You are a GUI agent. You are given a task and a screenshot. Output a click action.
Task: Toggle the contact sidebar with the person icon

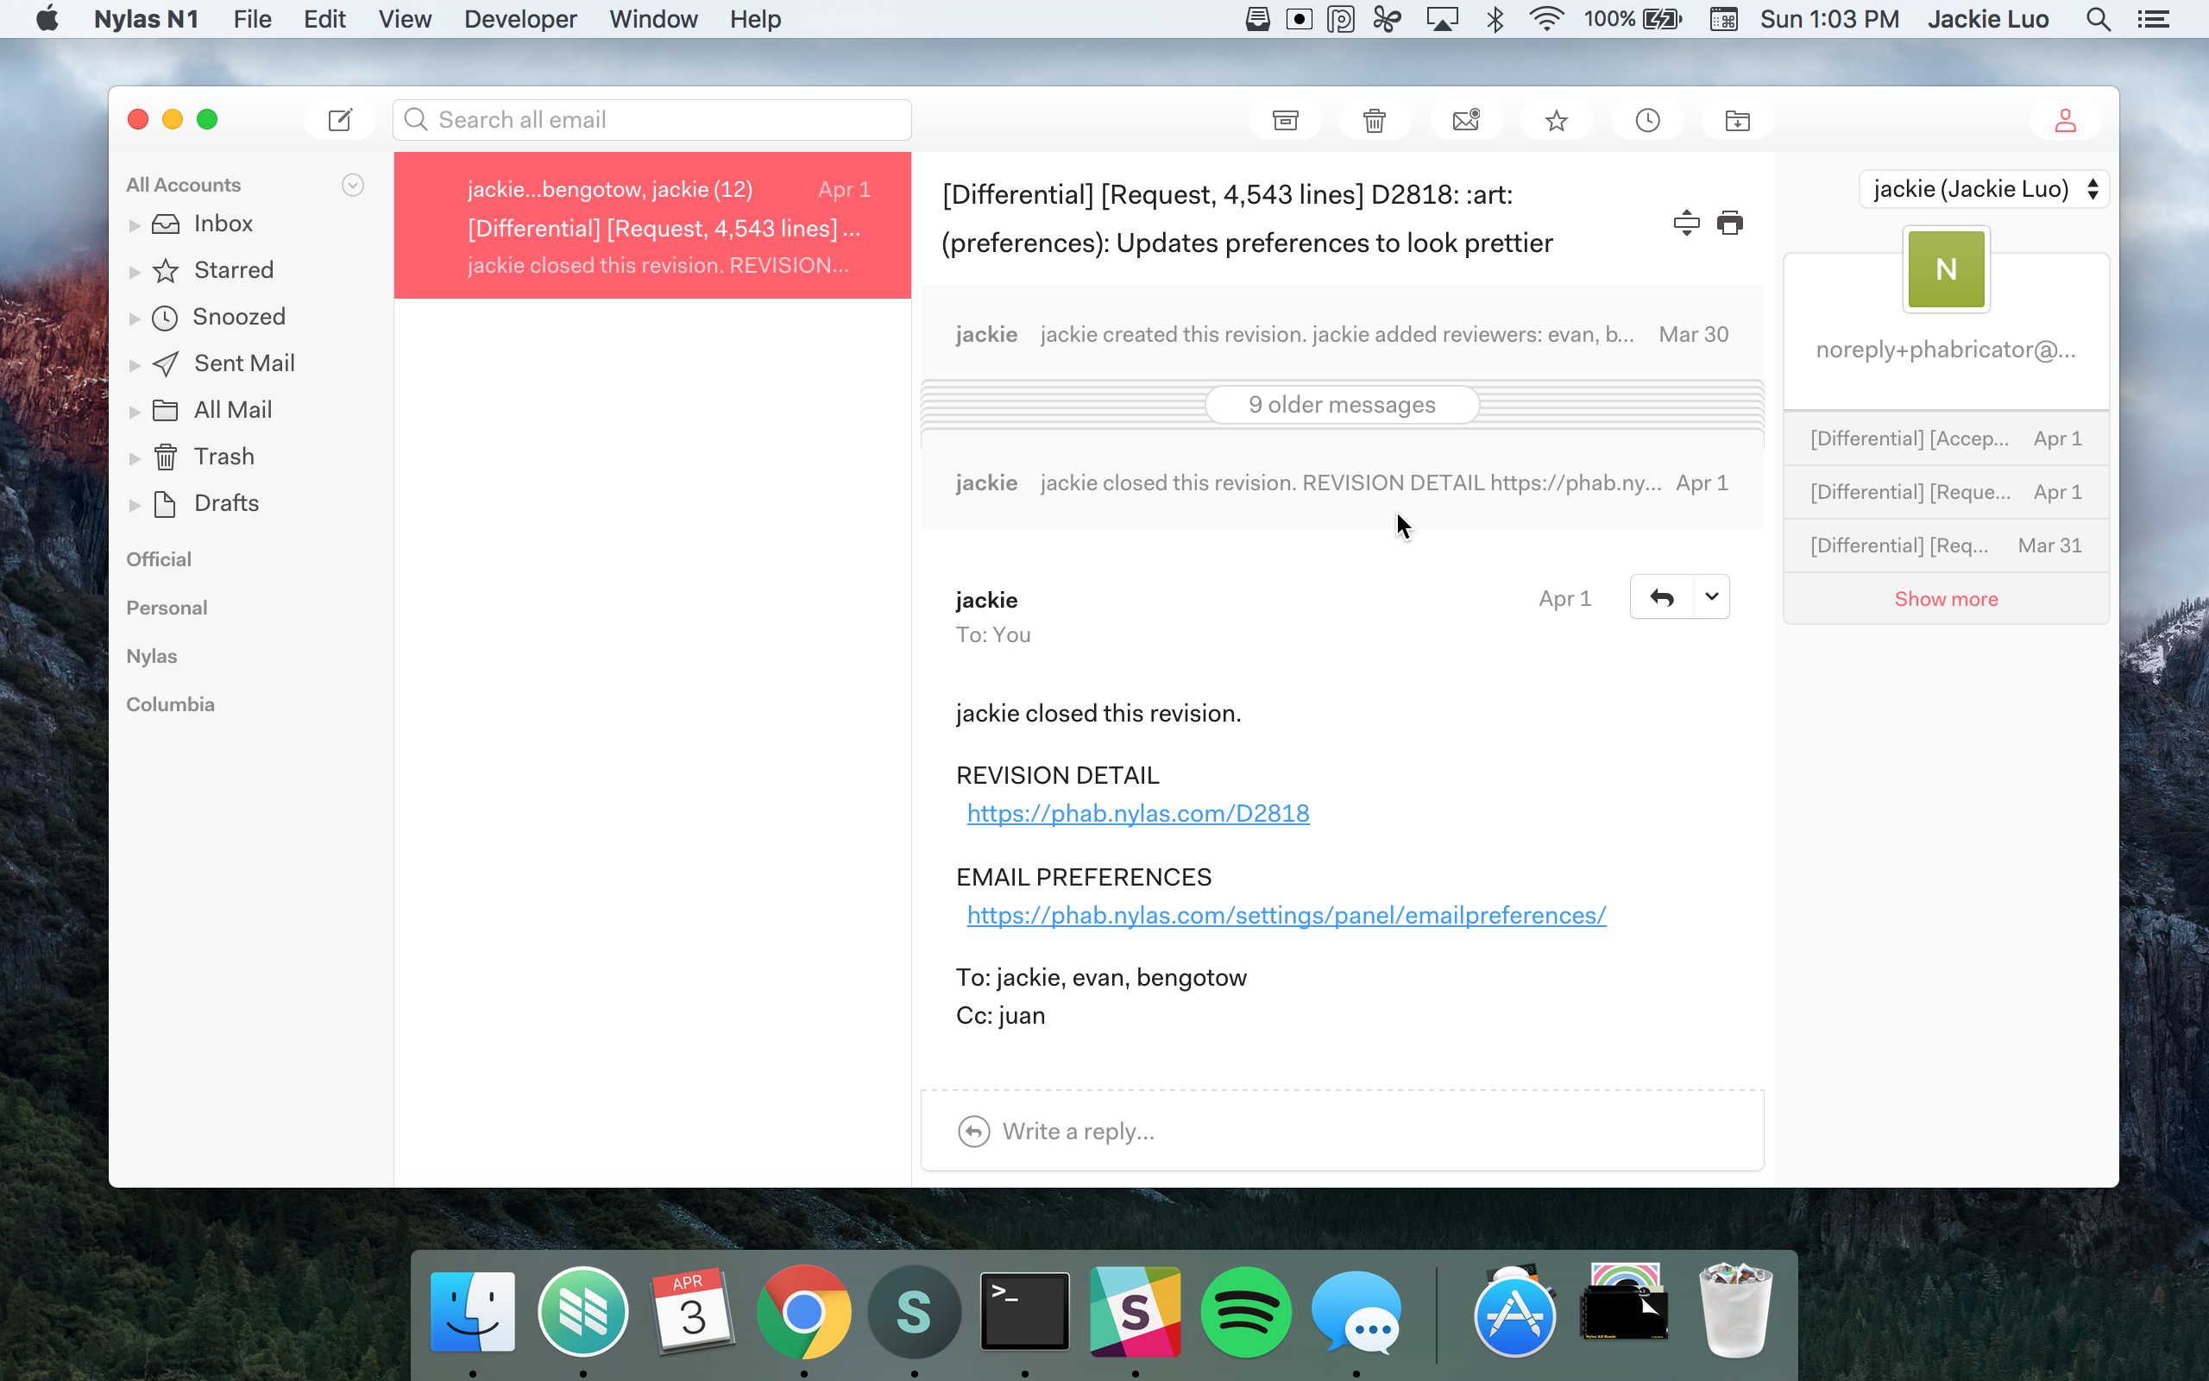coord(2065,121)
